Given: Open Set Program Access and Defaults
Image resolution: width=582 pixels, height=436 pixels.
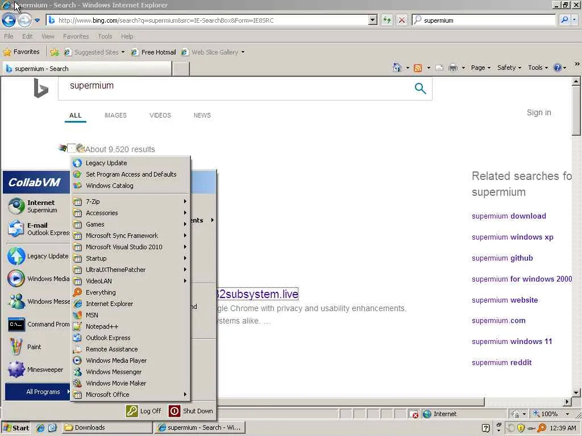Looking at the screenshot, I should point(130,174).
